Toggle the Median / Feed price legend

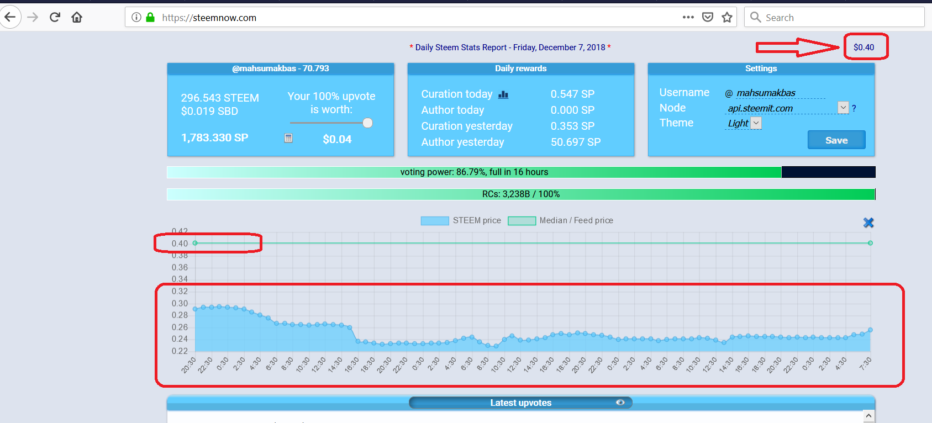(560, 220)
